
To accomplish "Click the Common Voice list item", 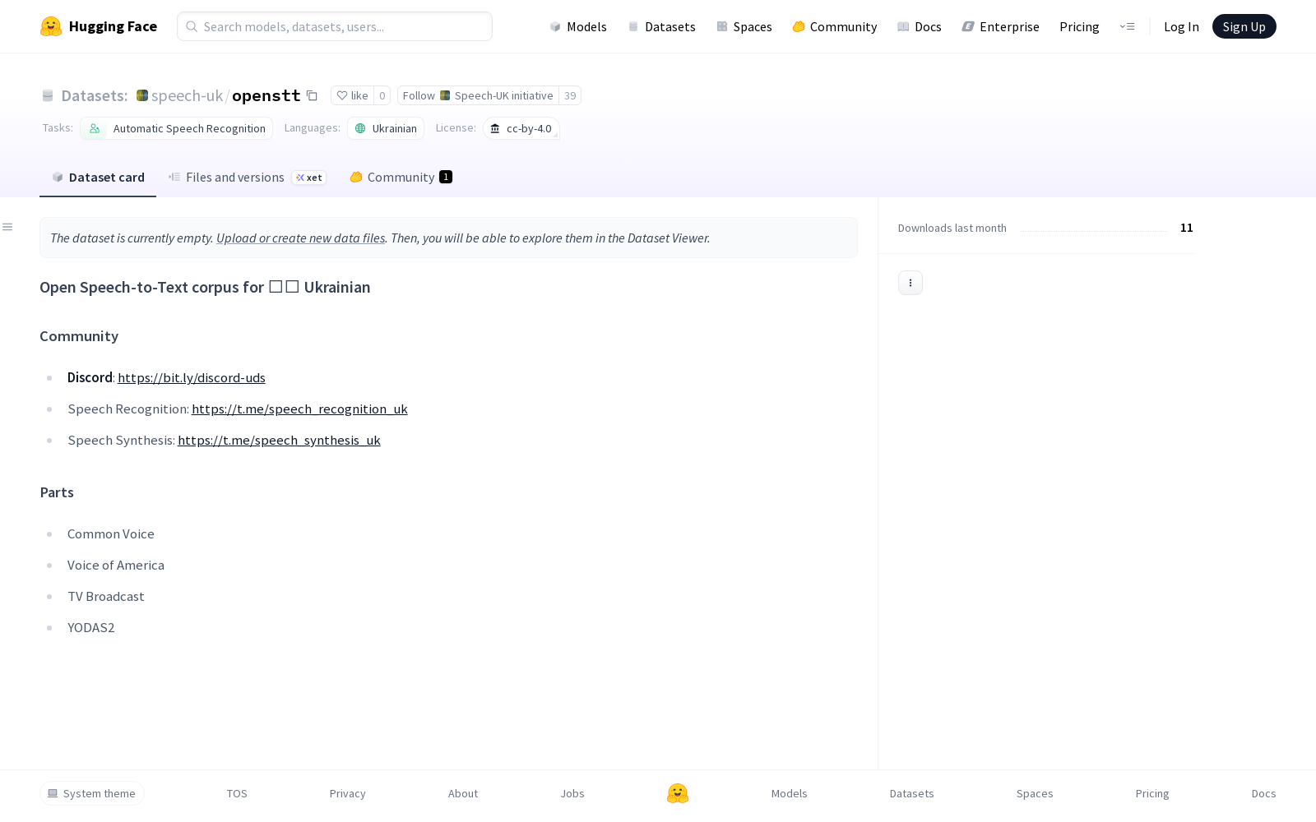I will pos(111,533).
